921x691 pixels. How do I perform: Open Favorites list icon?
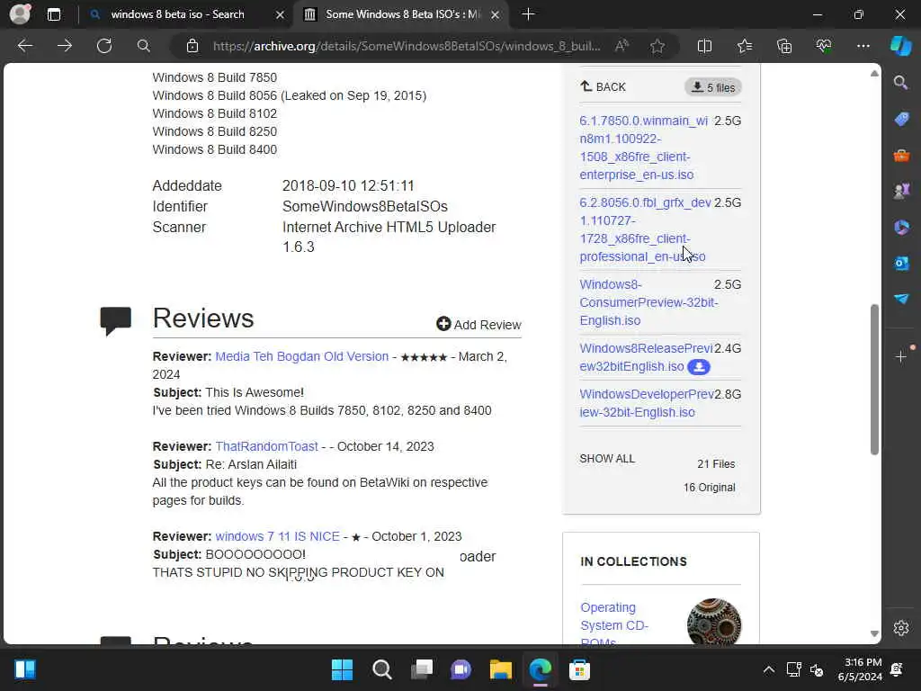point(745,46)
